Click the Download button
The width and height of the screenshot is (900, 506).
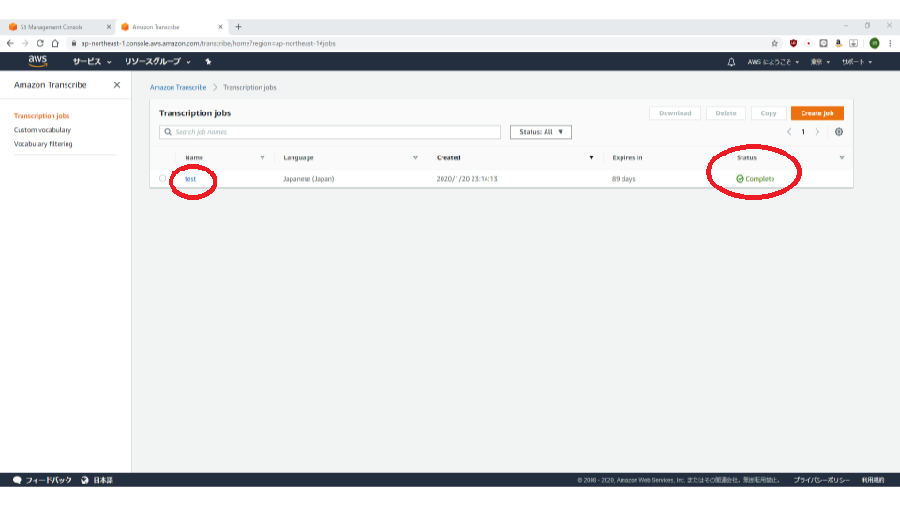point(675,113)
